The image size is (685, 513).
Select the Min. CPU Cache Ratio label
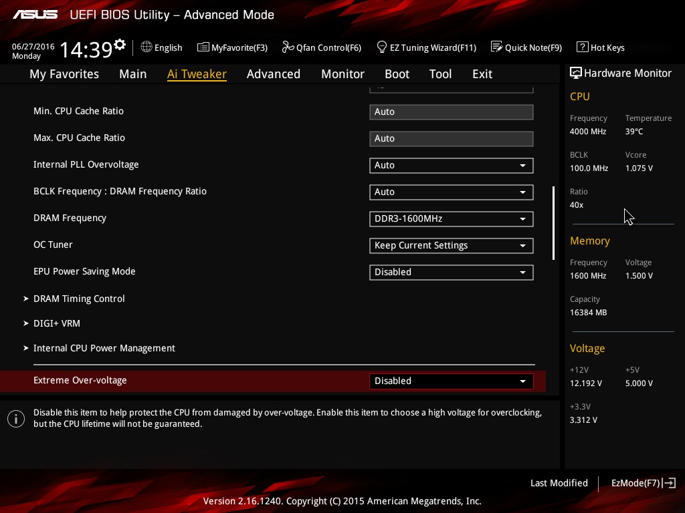[x=79, y=112]
